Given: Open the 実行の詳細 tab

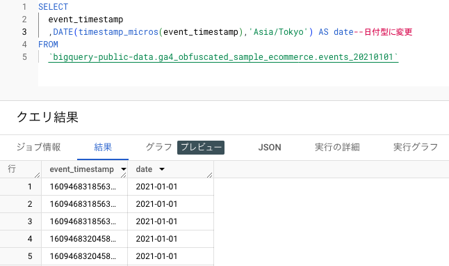Looking at the screenshot, I should coord(337,147).
